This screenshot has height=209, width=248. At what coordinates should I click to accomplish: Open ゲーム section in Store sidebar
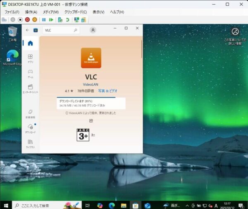[x=30, y=74]
